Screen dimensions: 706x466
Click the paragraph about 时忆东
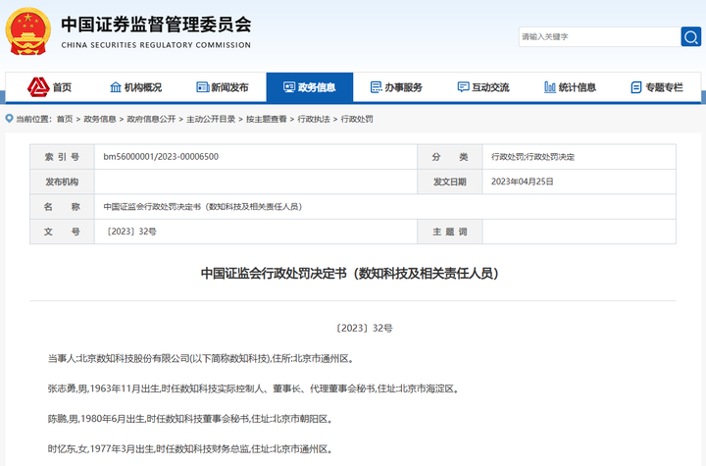(x=190, y=449)
